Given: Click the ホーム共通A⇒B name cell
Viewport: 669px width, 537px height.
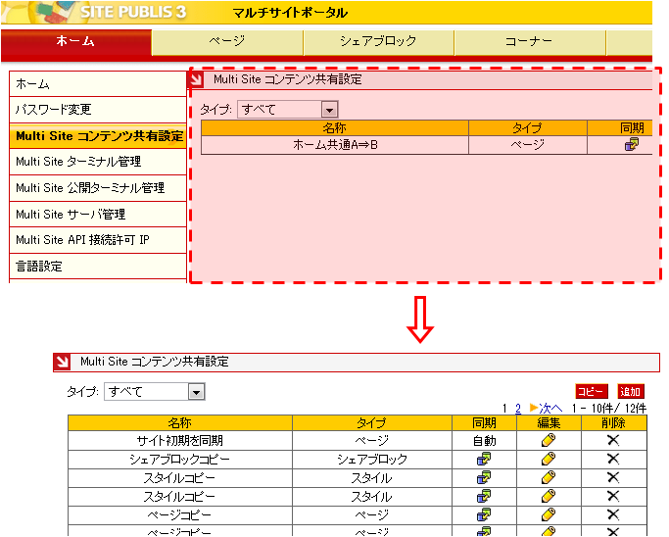Looking at the screenshot, I should pyautogui.click(x=335, y=145).
